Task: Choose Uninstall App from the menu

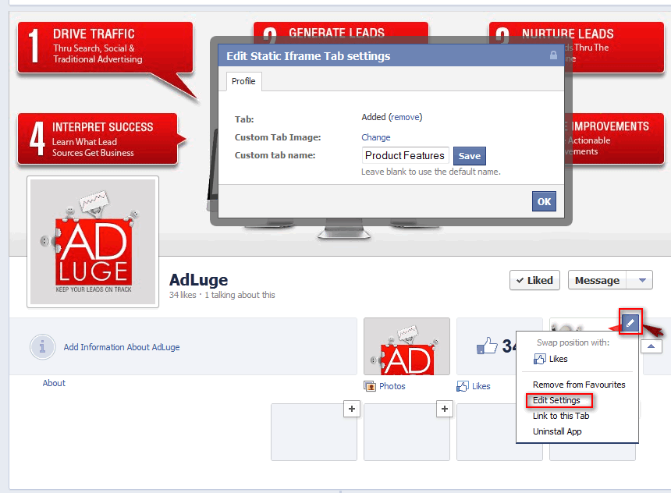Action: point(557,431)
